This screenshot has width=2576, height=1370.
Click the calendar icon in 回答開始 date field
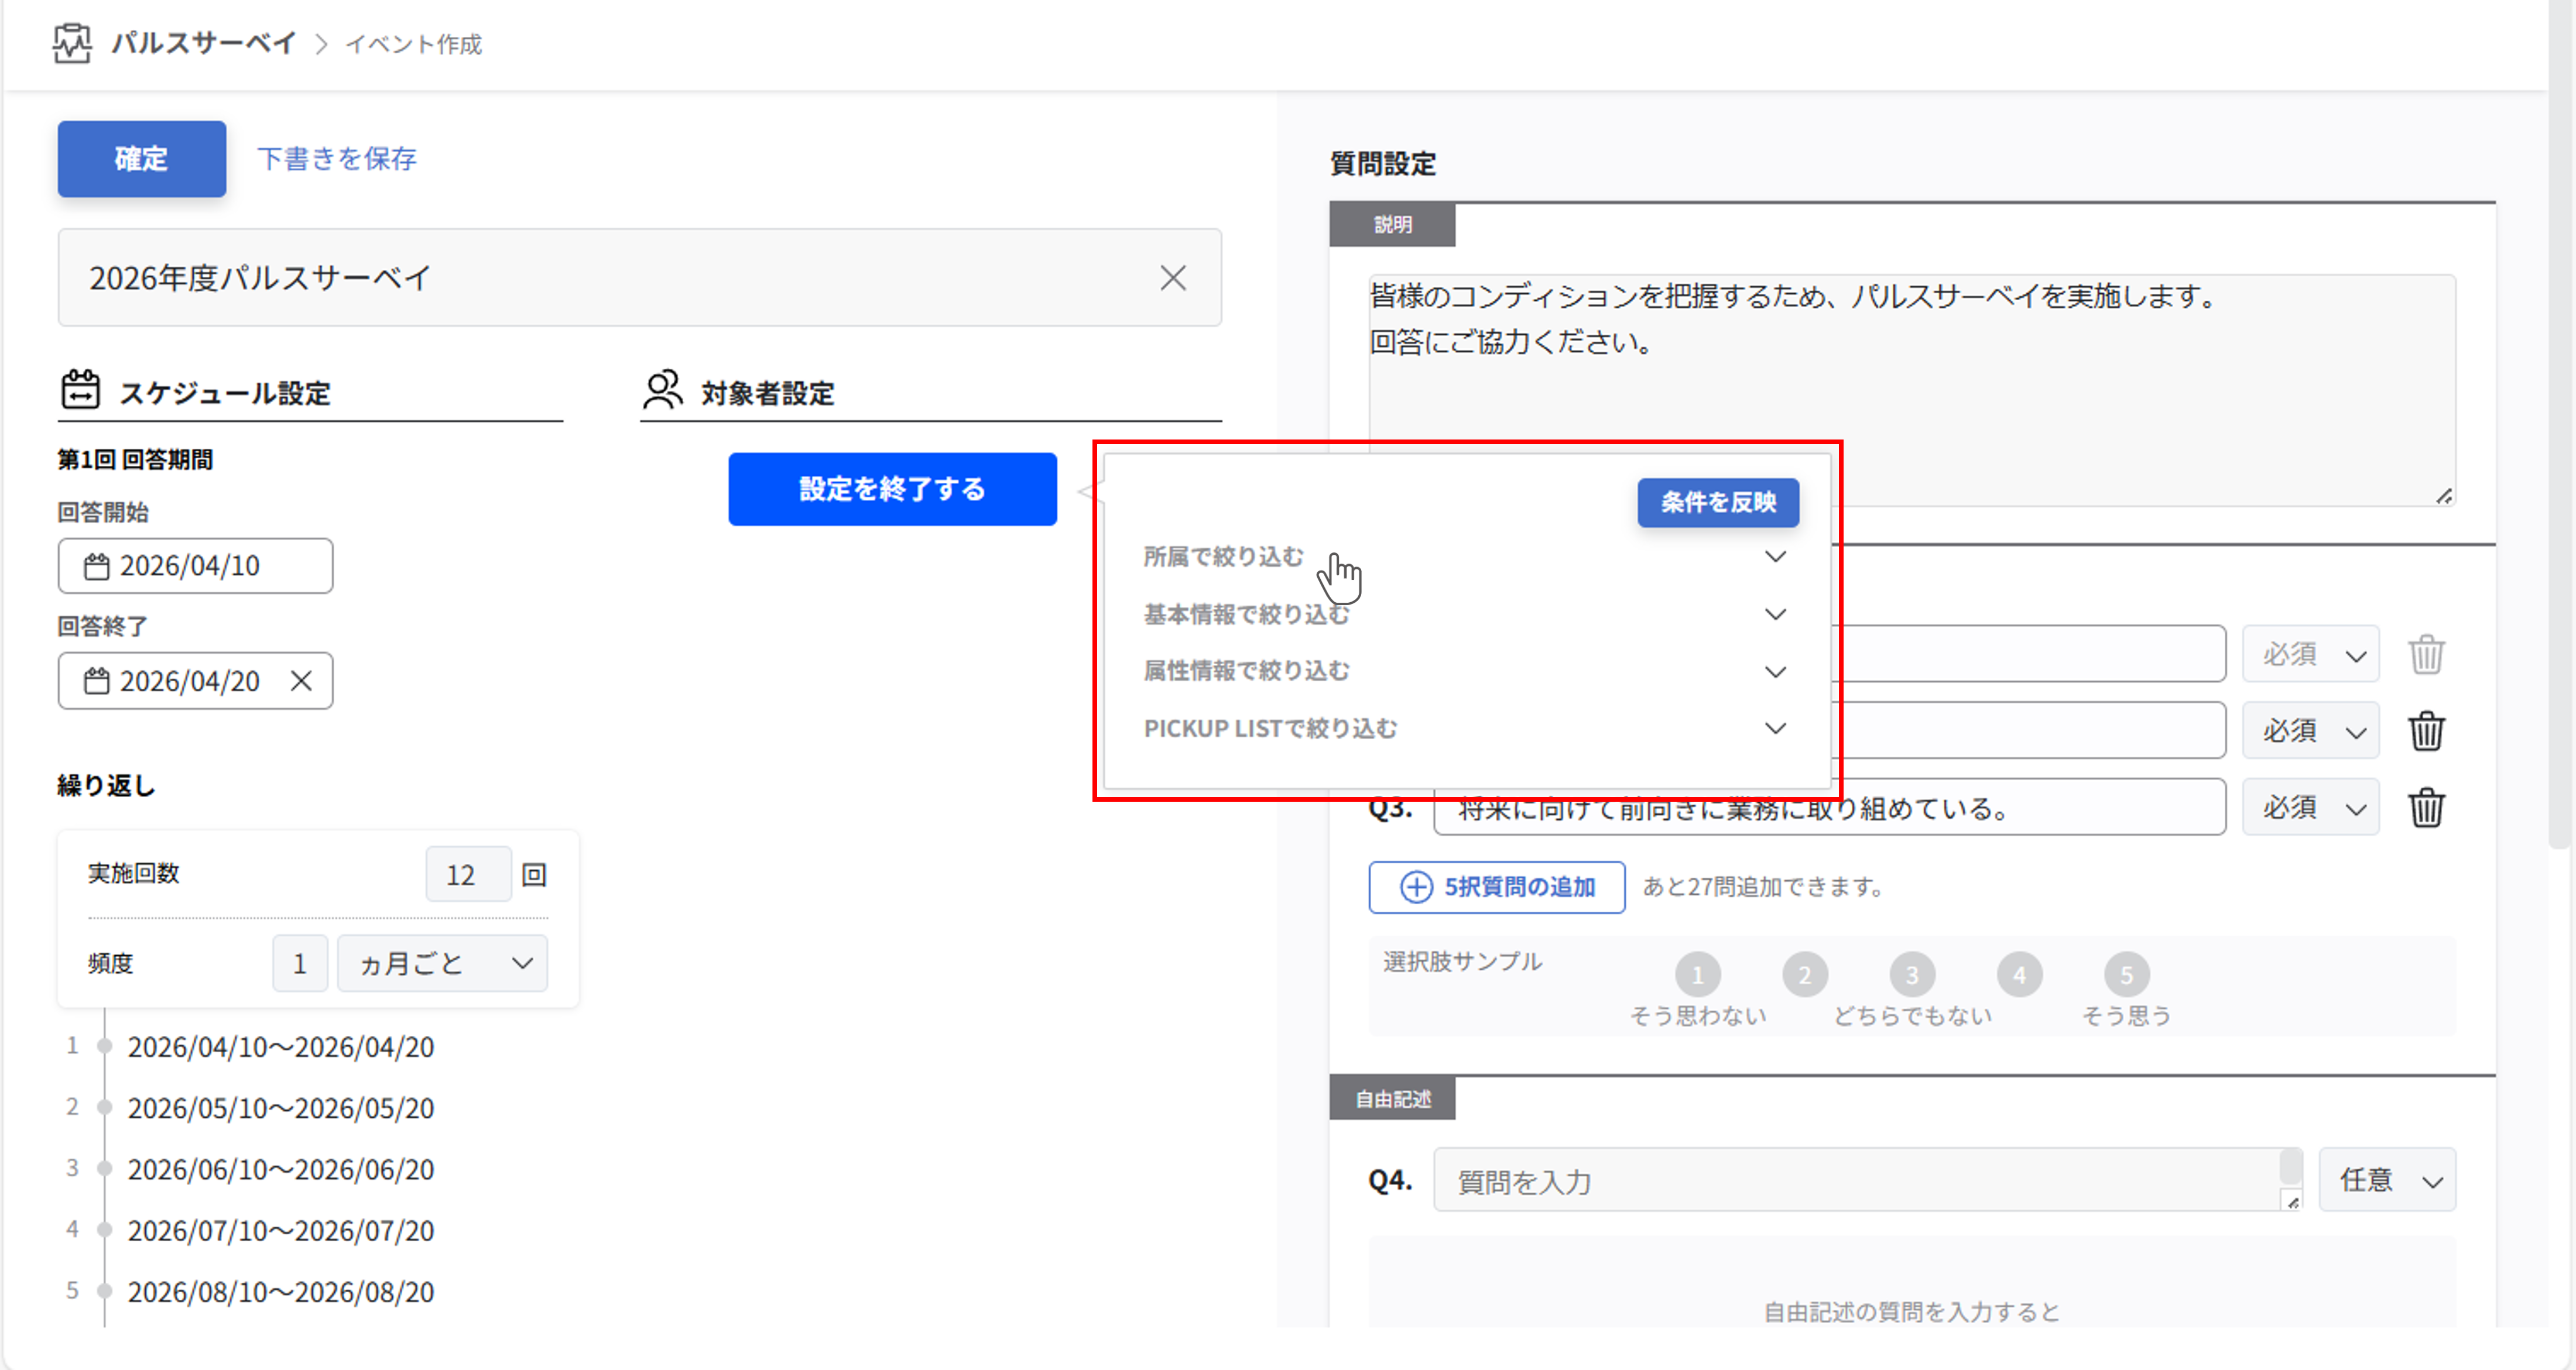click(x=96, y=566)
